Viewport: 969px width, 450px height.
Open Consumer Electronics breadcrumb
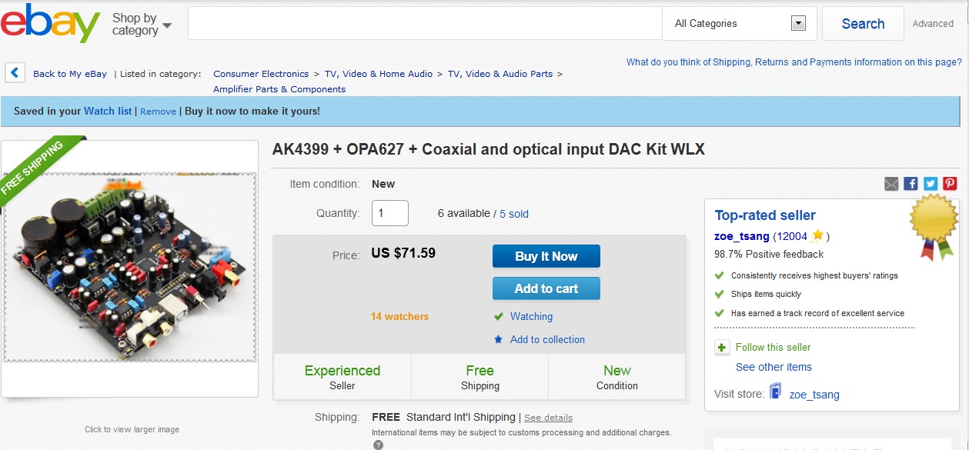pos(261,74)
